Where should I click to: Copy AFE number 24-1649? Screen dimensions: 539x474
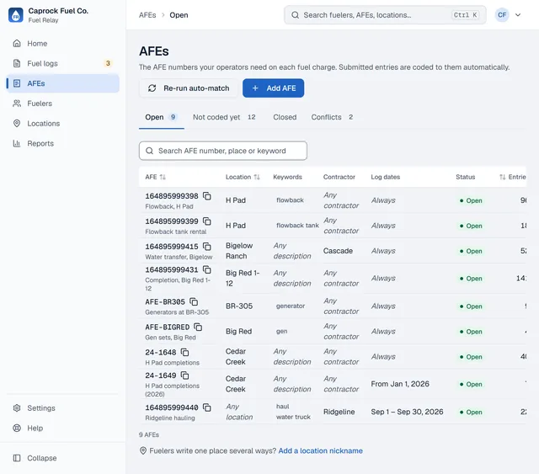click(185, 375)
